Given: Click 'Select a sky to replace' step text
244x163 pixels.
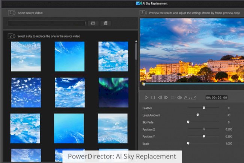Looking at the screenshot, I should coord(49,37).
